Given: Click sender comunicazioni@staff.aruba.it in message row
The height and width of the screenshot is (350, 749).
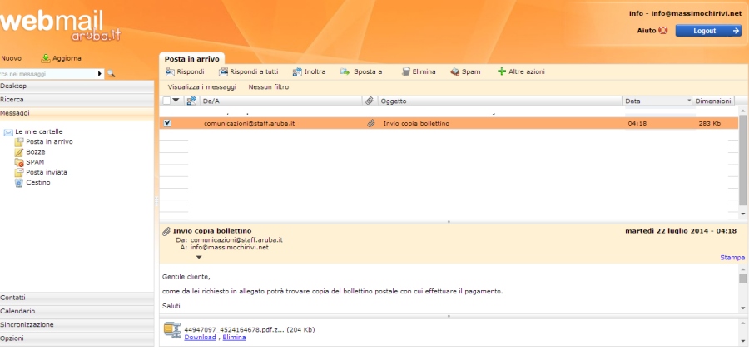Looking at the screenshot, I should click(x=250, y=123).
